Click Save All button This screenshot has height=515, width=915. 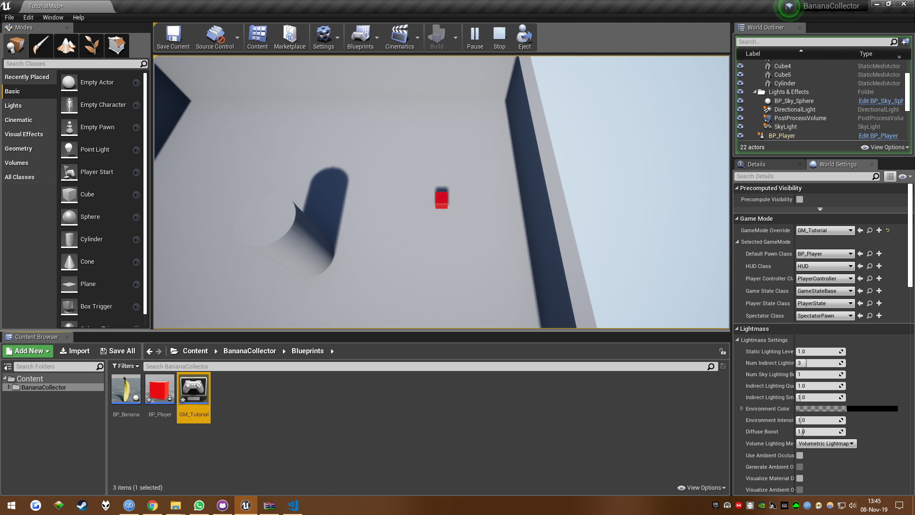click(118, 351)
